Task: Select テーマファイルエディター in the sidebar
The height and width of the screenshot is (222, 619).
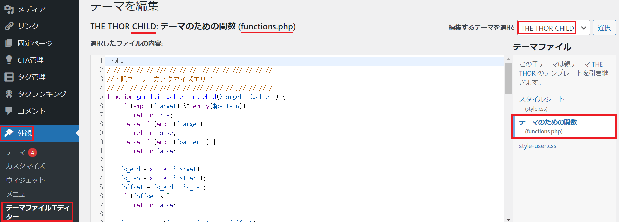Action: (x=37, y=212)
